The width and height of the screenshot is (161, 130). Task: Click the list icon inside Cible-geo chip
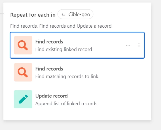point(63,14)
